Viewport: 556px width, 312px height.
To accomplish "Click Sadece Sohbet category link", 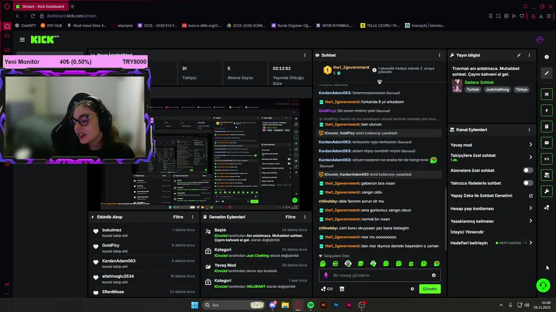I will coord(479,82).
